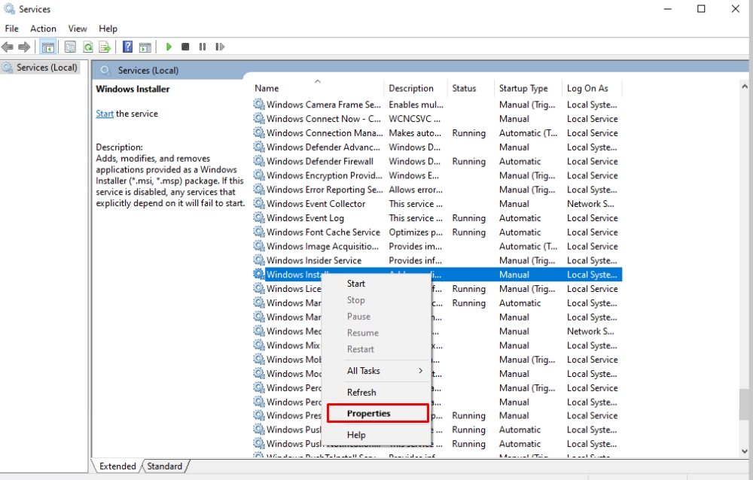Open the Action menu
The height and width of the screenshot is (480, 753).
pyautogui.click(x=43, y=29)
